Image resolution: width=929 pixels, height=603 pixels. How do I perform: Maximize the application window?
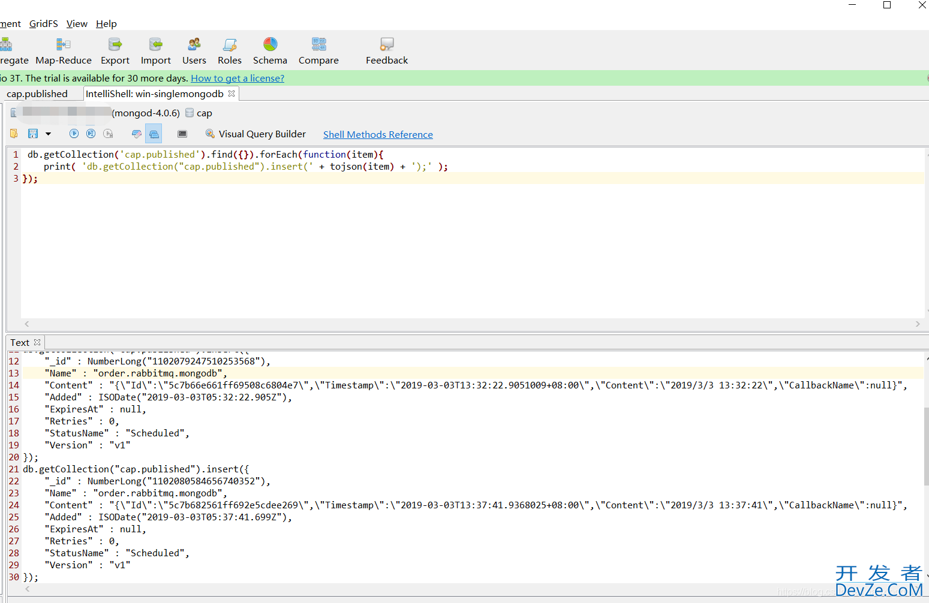(887, 5)
